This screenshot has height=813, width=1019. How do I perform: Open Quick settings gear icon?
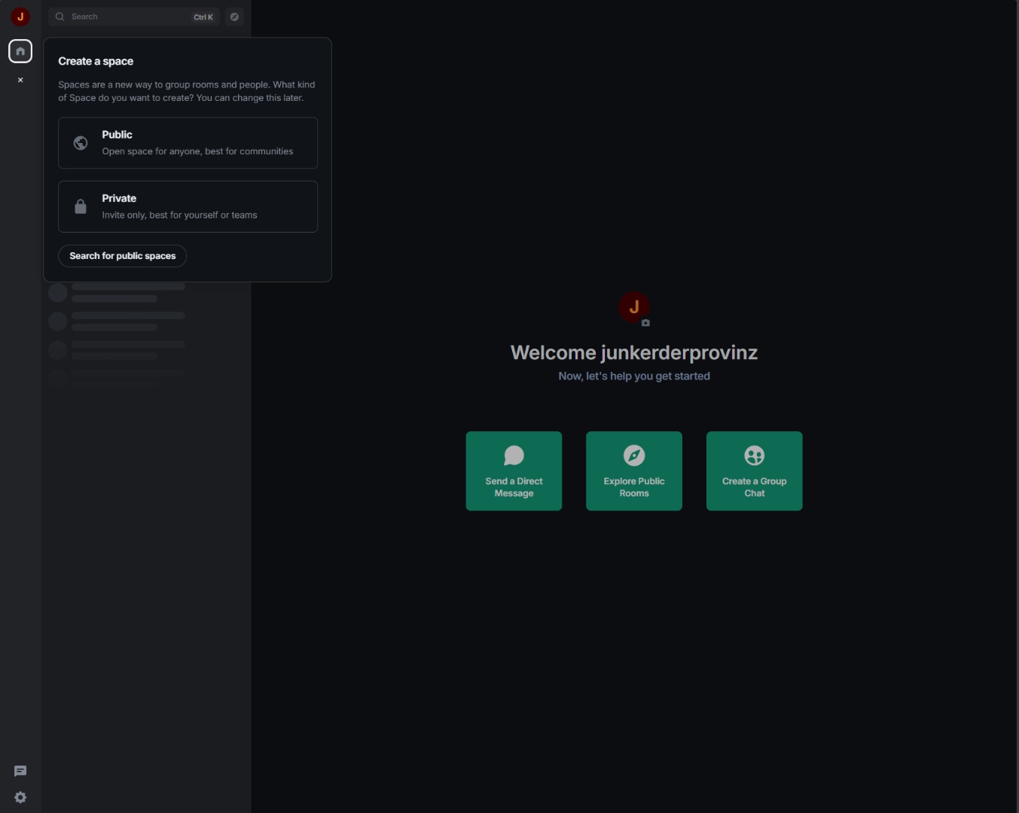pos(20,797)
